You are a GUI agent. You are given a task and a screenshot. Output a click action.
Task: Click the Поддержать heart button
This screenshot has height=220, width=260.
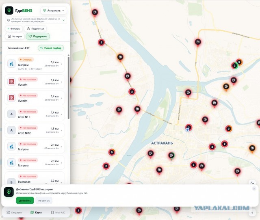38,36
